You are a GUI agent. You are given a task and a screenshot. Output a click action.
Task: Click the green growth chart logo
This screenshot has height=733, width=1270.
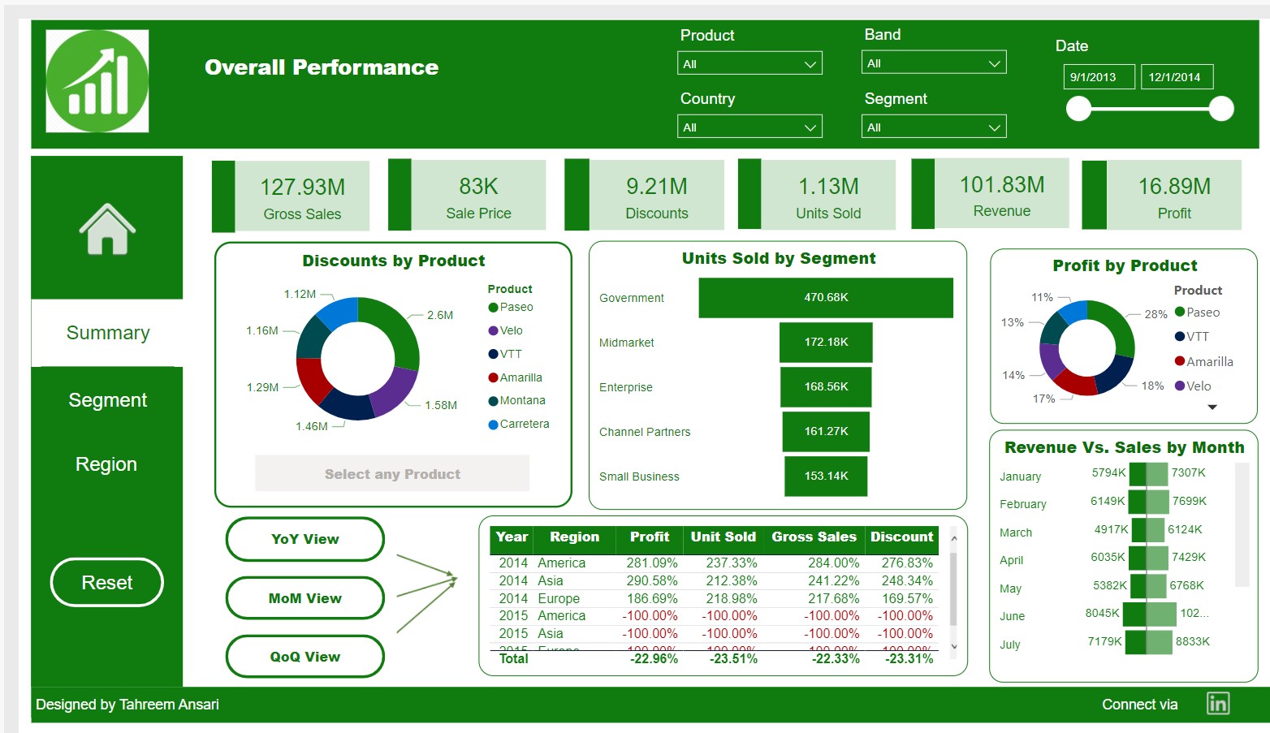96,80
